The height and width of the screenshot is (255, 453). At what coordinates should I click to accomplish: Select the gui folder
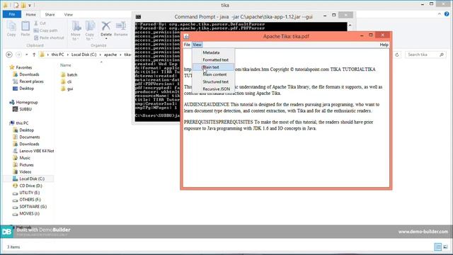(x=67, y=89)
